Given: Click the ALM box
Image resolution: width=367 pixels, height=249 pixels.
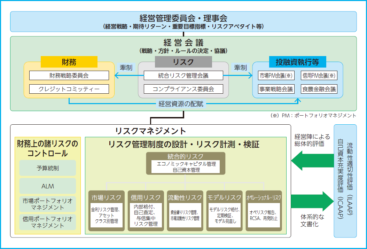Looking at the screenshot, I should pos(47,186).
